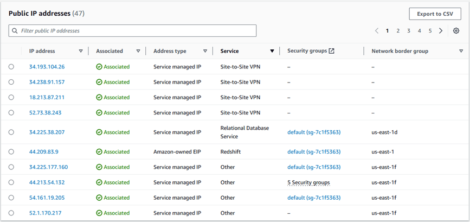Viewport: 470px width, 222px height.
Task: Click search magnifier icon in filter box
Action: click(15, 31)
